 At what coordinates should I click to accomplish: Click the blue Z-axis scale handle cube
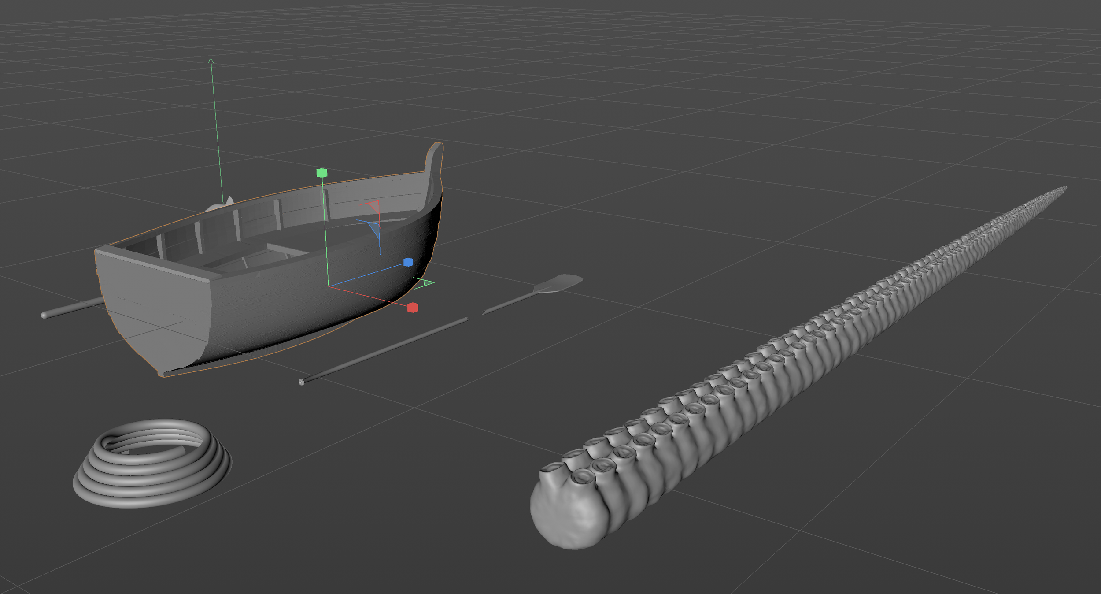tap(408, 262)
